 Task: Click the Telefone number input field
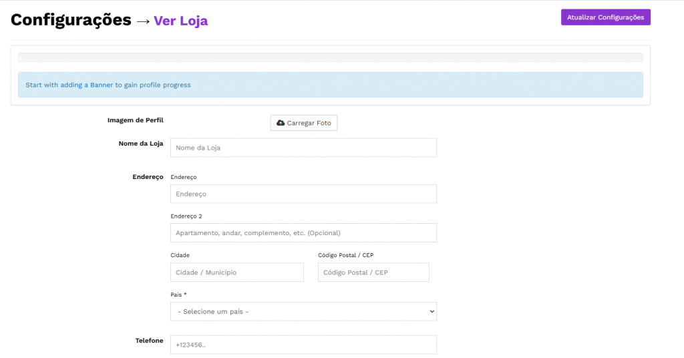pyautogui.click(x=303, y=345)
